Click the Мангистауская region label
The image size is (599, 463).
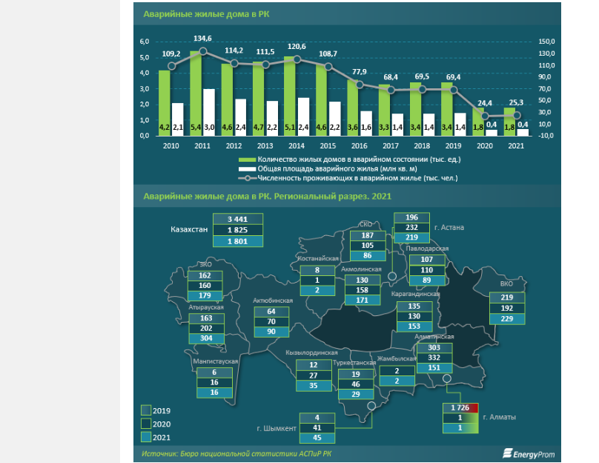[216, 361]
